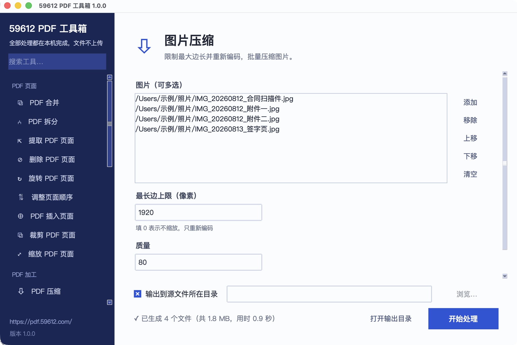Click the 调整页面顺序 up-down arrows icon
The image size is (517, 345).
click(21, 197)
